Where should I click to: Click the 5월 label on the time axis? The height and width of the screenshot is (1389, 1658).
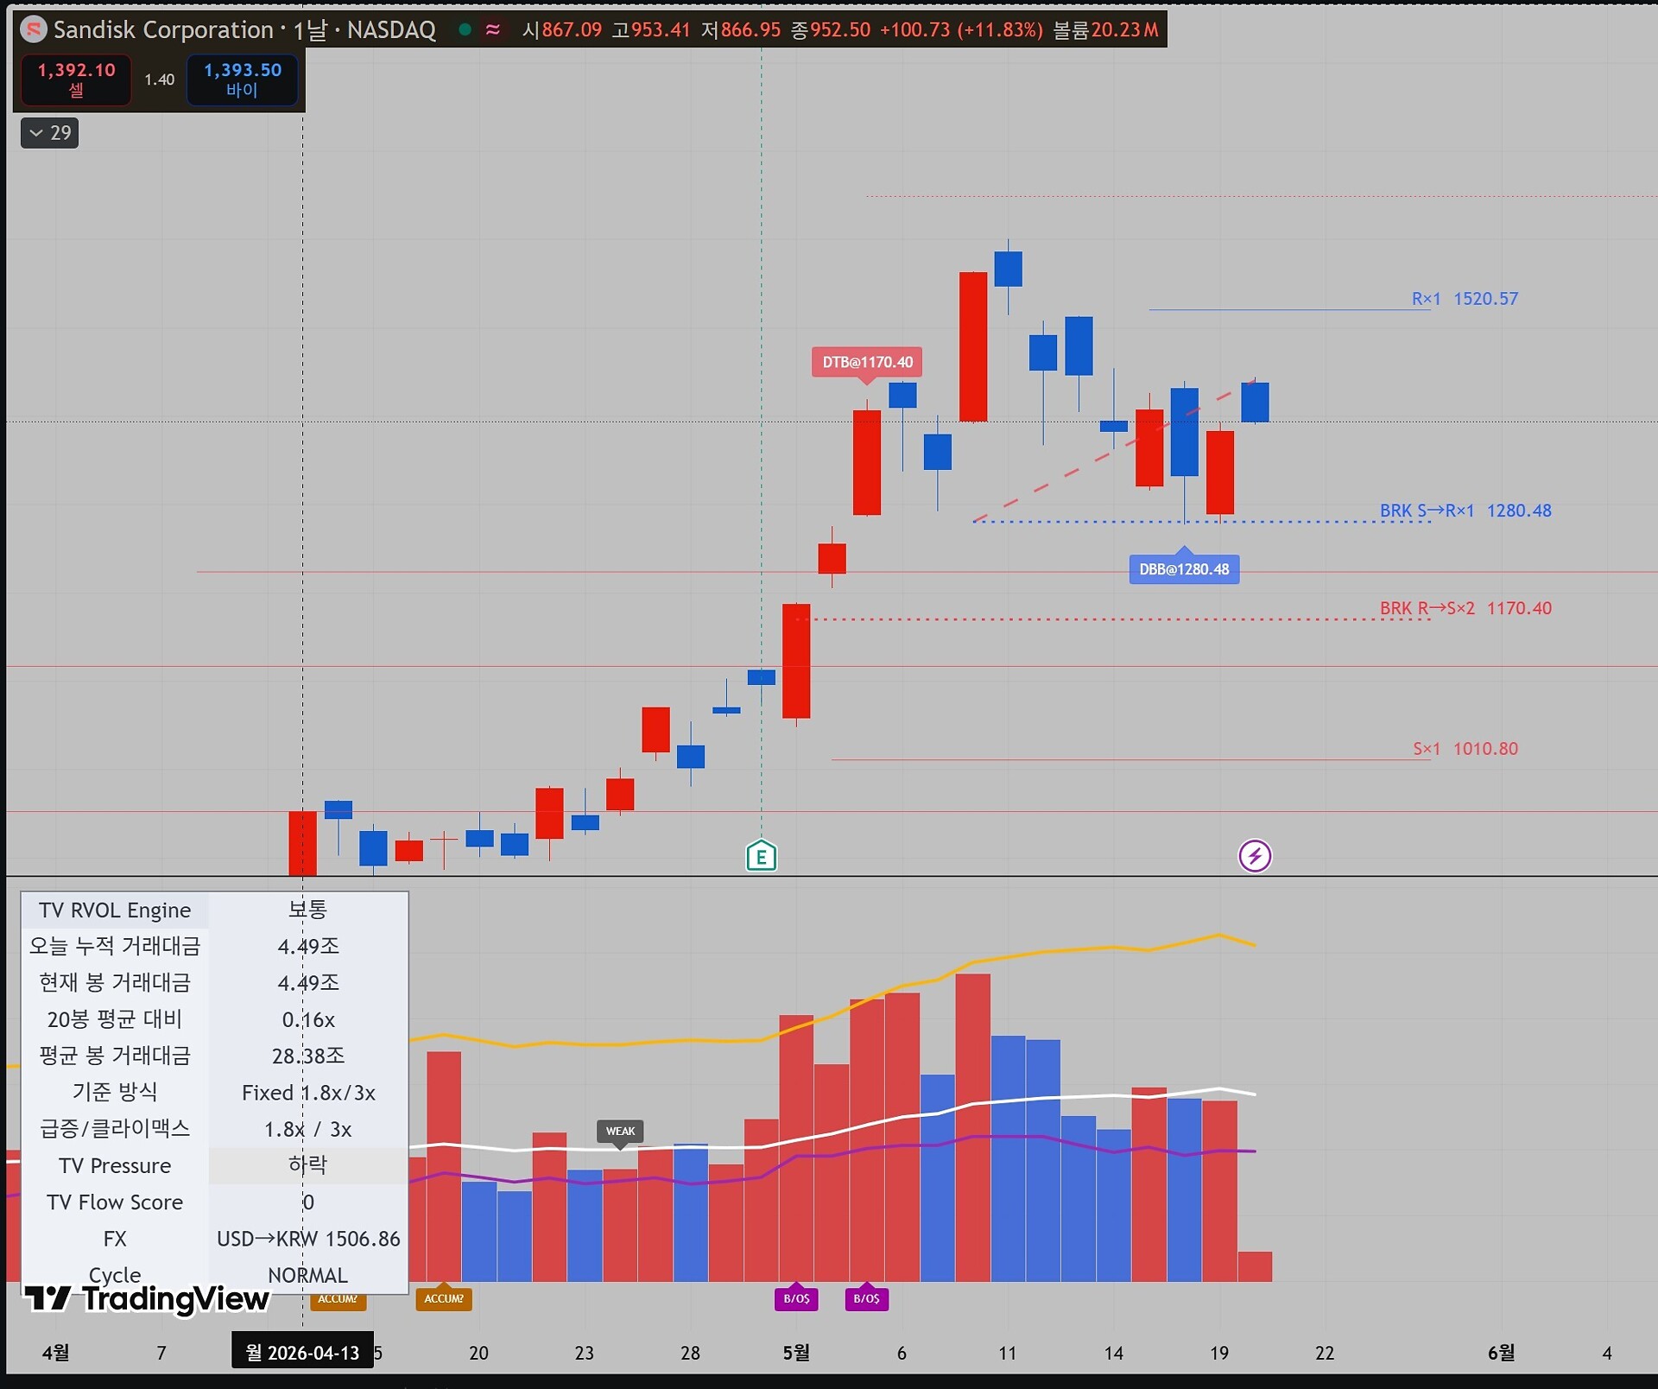796,1353
